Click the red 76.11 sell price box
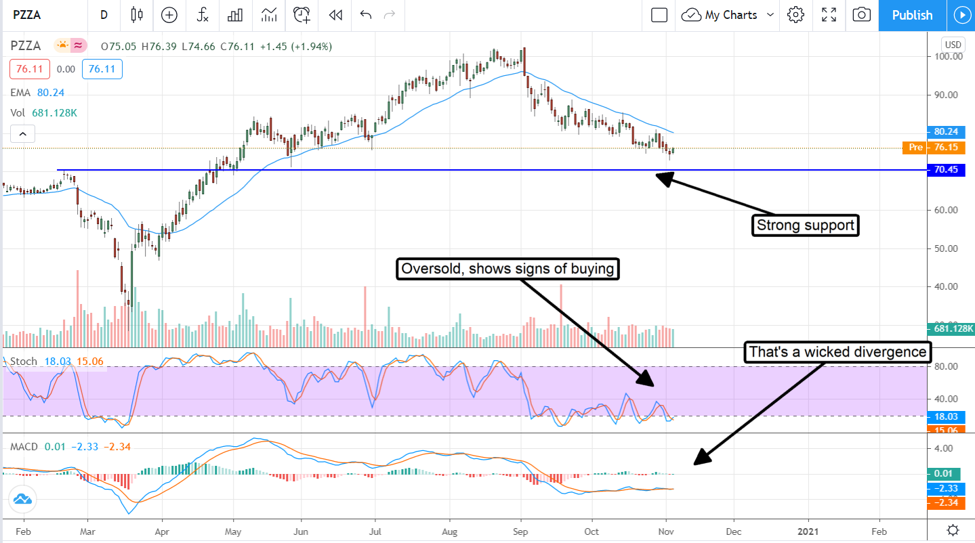 coord(30,69)
